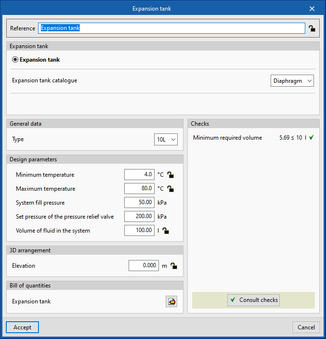
Task: Unlock the Volume of fluid in system value
Action: 166,231
